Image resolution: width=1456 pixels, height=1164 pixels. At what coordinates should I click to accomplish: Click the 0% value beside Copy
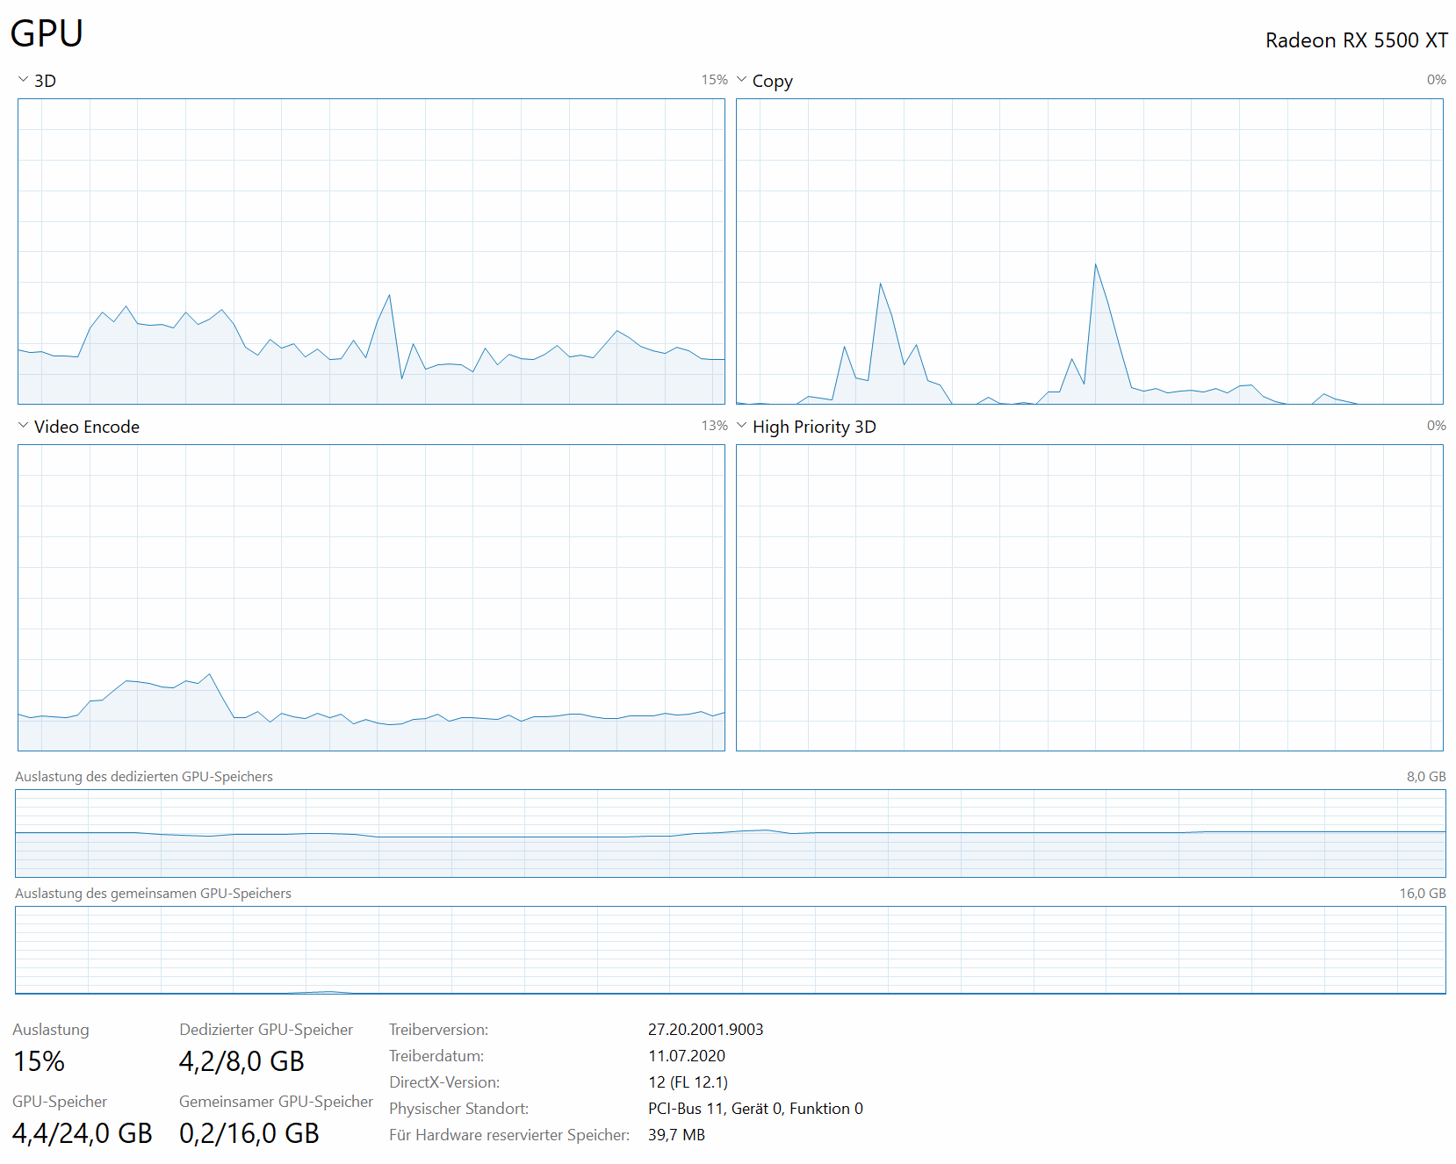1437,80
